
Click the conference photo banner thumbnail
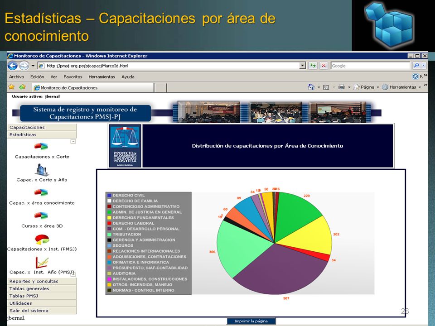click(x=272, y=112)
